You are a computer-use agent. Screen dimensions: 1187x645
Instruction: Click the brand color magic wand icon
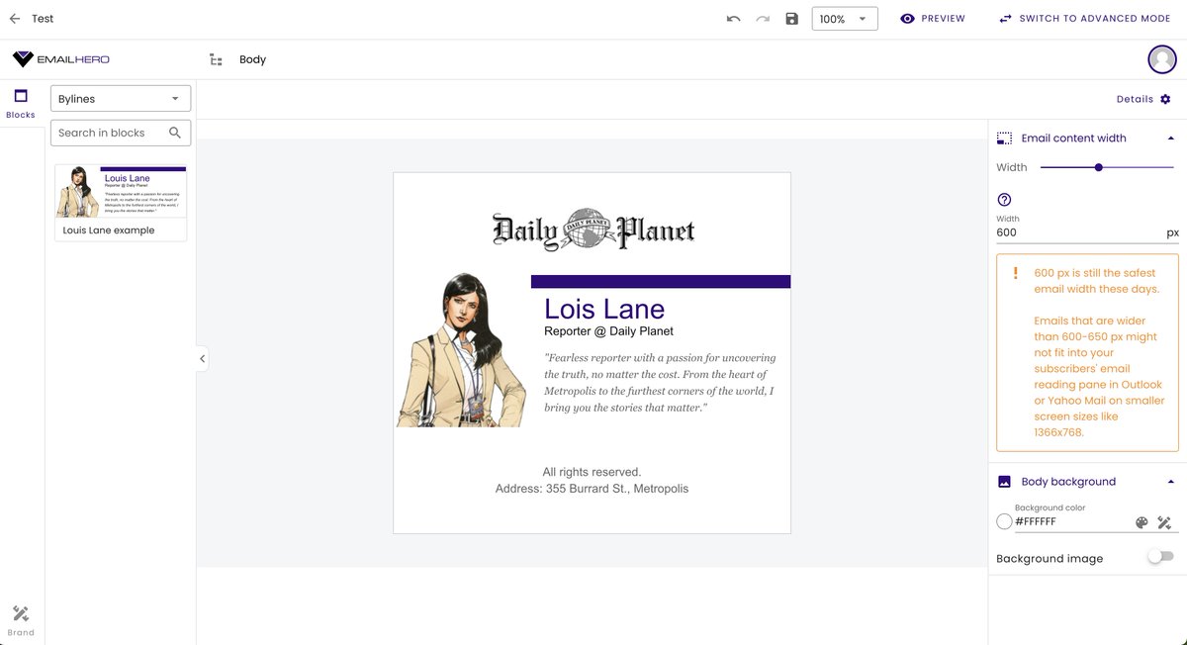1164,521
